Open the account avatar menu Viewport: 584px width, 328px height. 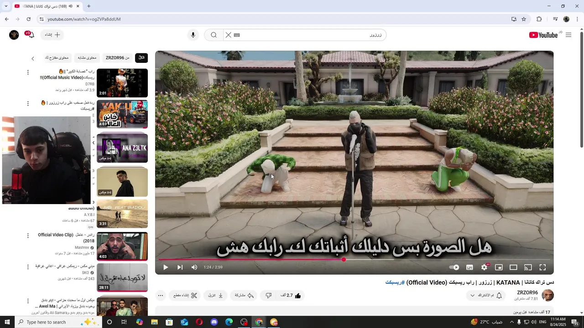tap(14, 35)
